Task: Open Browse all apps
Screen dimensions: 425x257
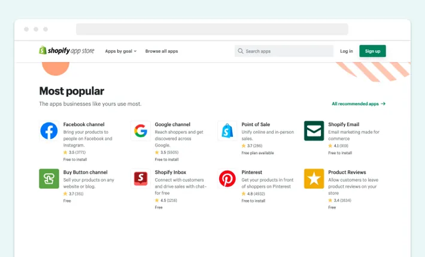Action: [162, 51]
